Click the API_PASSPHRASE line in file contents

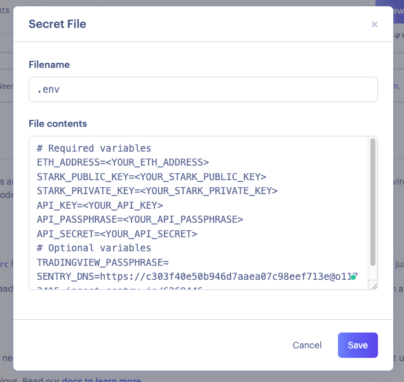click(x=140, y=220)
